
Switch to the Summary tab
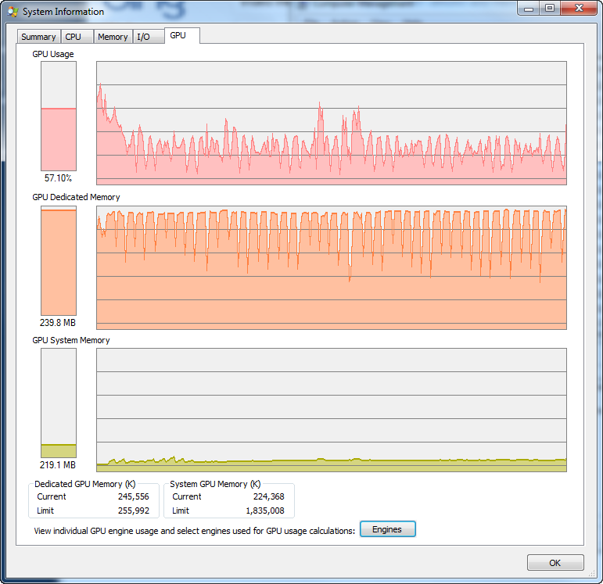pyautogui.click(x=38, y=37)
